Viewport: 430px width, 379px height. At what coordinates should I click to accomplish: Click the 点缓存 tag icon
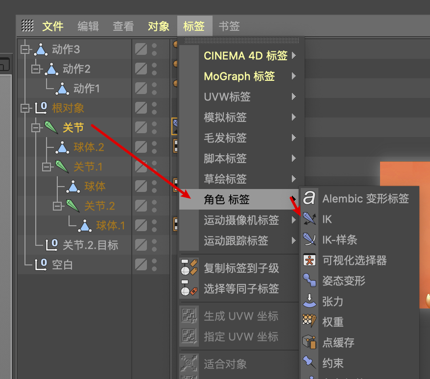pyautogui.click(x=310, y=342)
